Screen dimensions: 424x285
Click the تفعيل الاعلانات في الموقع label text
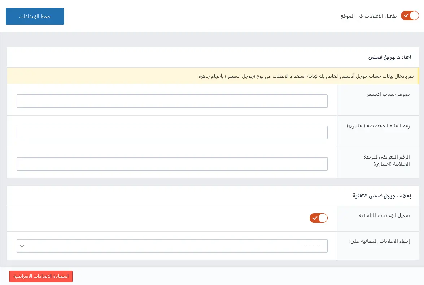pos(369,17)
